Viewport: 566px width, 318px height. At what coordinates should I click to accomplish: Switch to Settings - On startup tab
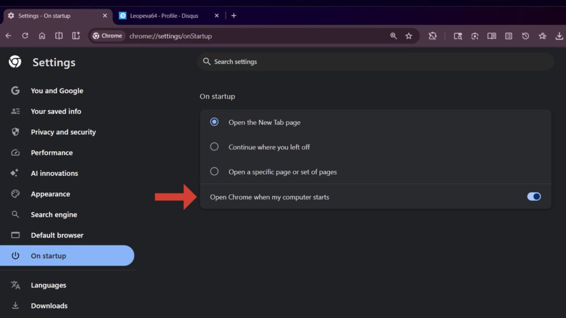pyautogui.click(x=57, y=16)
